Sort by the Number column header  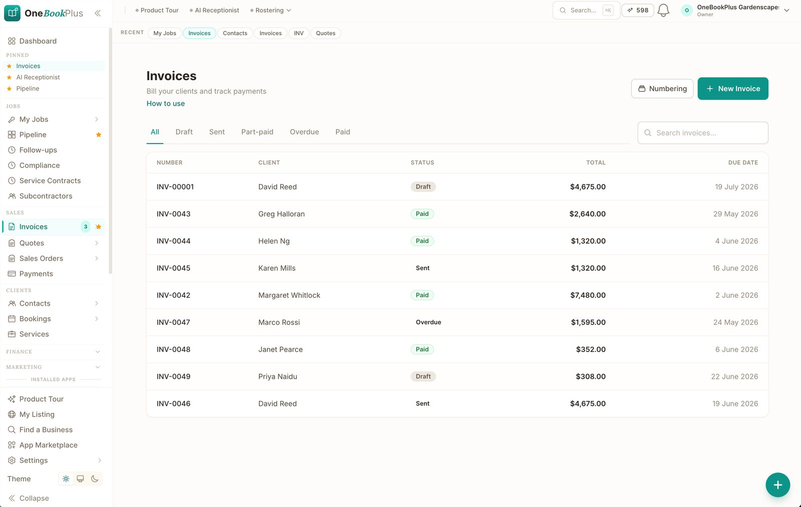coord(170,163)
